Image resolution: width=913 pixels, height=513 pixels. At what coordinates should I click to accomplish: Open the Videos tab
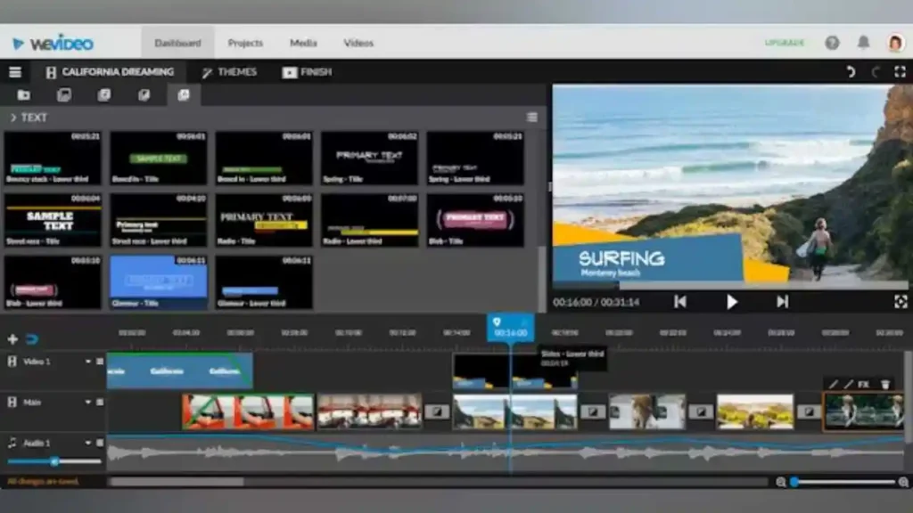pos(358,43)
